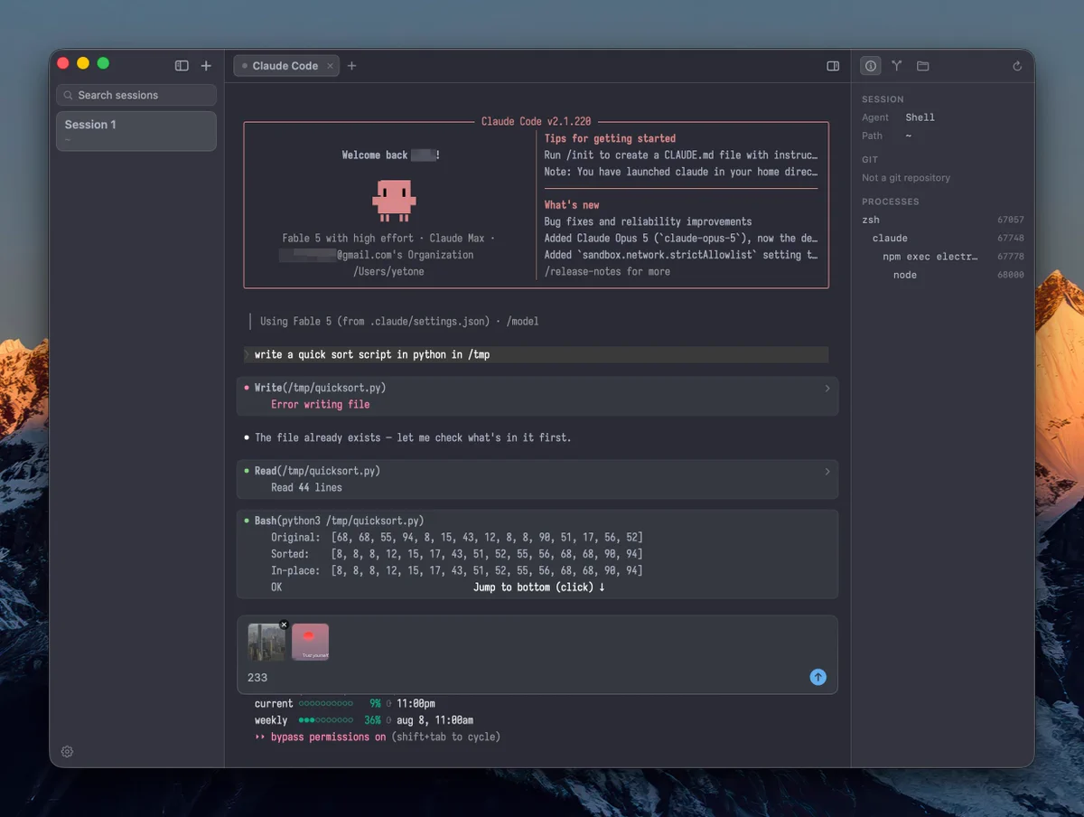Open the red sun attachment thumbnail

point(311,642)
